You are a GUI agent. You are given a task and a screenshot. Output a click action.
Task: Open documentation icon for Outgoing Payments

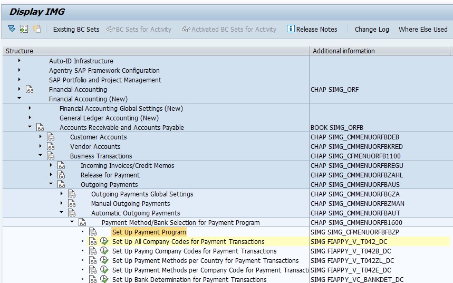tap(61, 184)
